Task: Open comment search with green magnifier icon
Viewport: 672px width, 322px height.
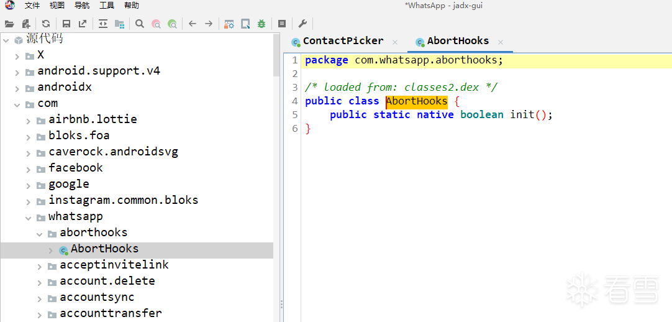Action: click(172, 24)
